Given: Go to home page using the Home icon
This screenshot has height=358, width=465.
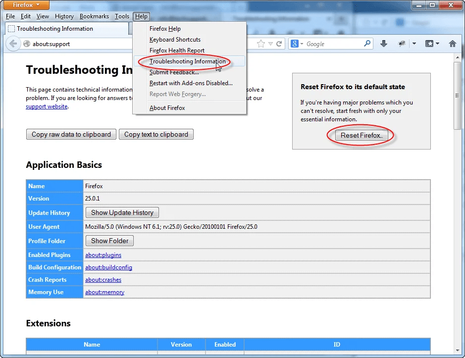Looking at the screenshot, I should [452, 44].
